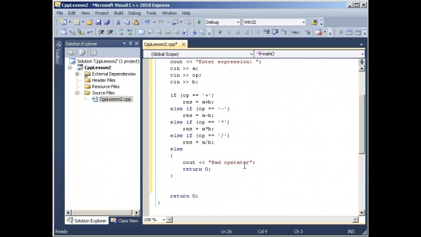The width and height of the screenshot is (421, 237).
Task: Click the View Code icon in Solution Explorer
Action: (x=94, y=53)
